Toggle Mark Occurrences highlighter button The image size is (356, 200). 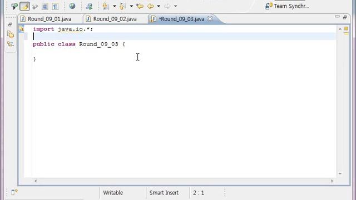(x=24, y=6)
